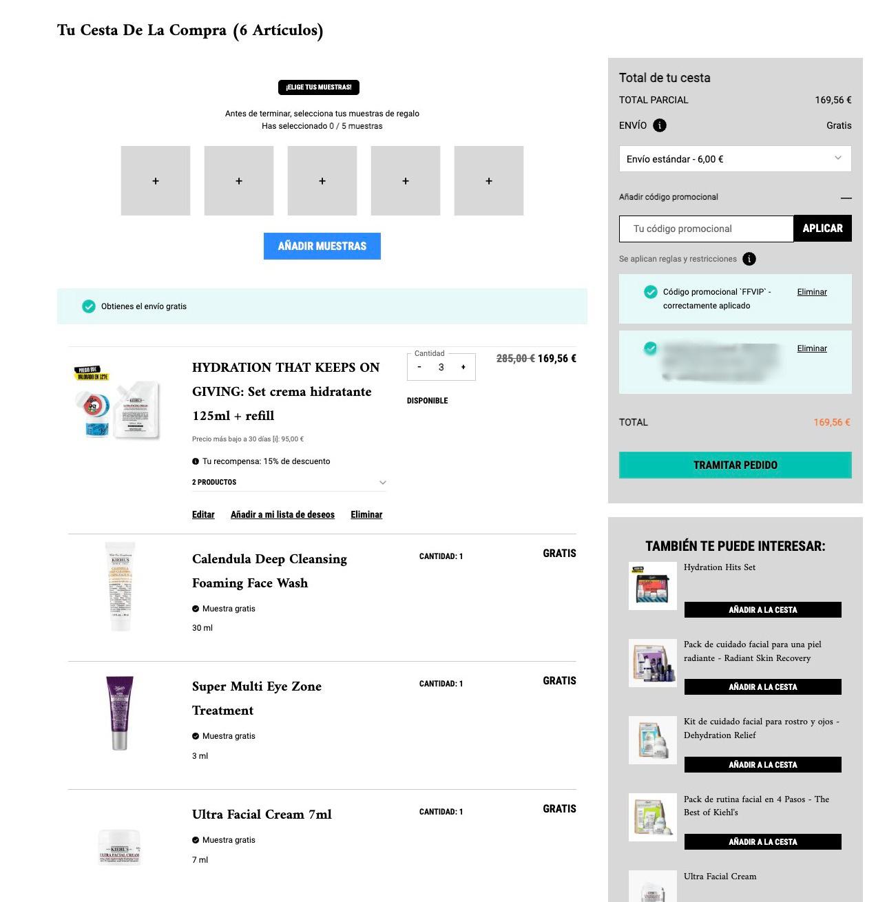
Task: Add the hydration set to my wishlist
Action: (282, 514)
